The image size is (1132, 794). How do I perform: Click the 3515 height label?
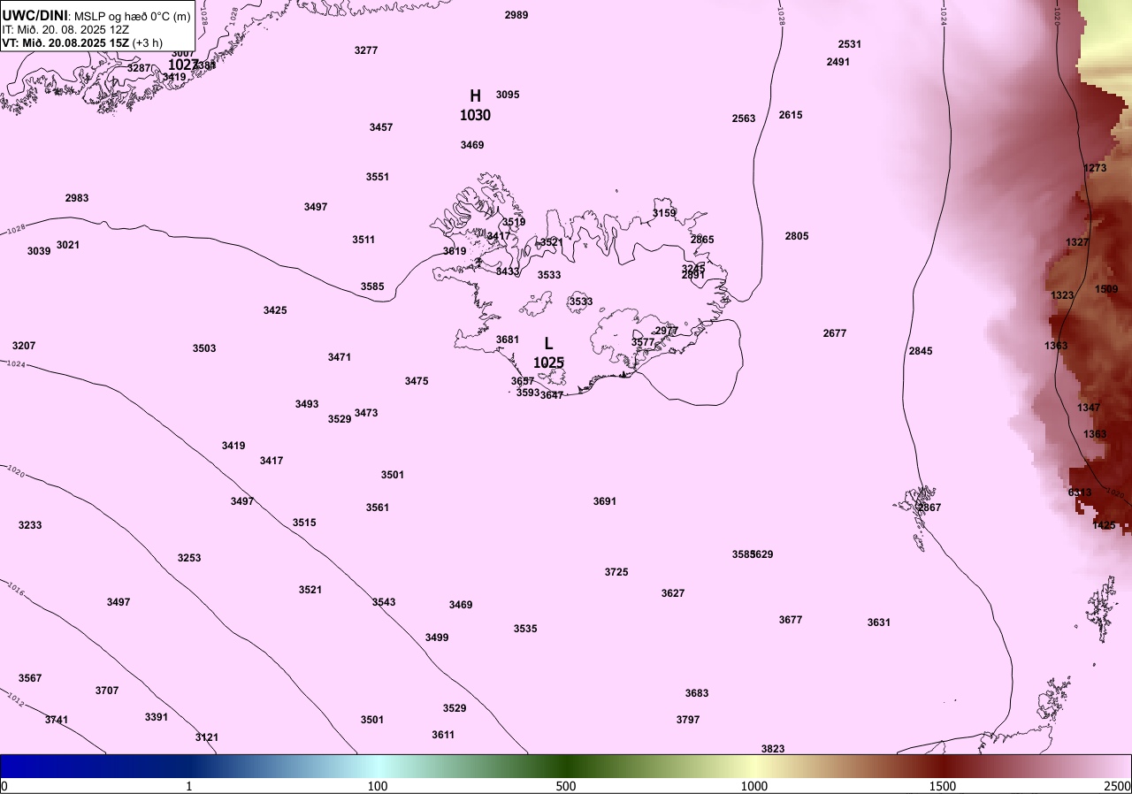coord(304,523)
